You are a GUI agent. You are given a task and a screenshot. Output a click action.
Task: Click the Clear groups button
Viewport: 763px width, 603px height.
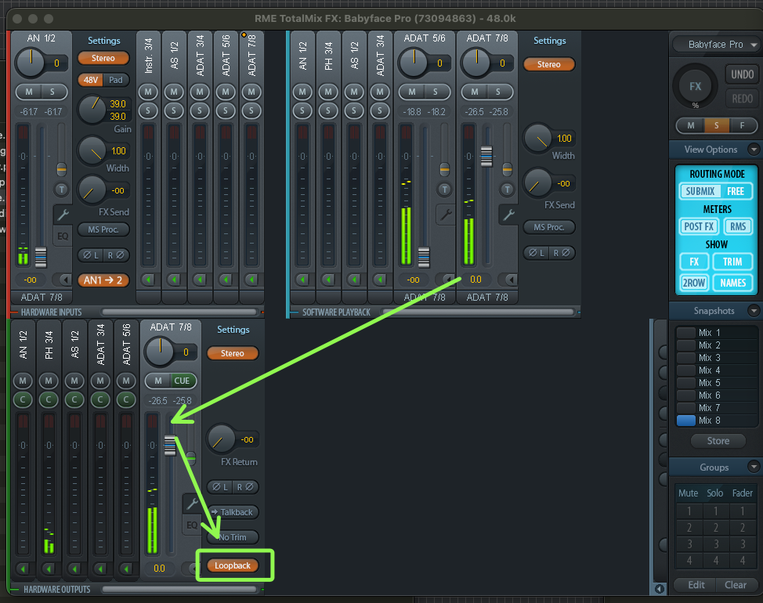736,584
